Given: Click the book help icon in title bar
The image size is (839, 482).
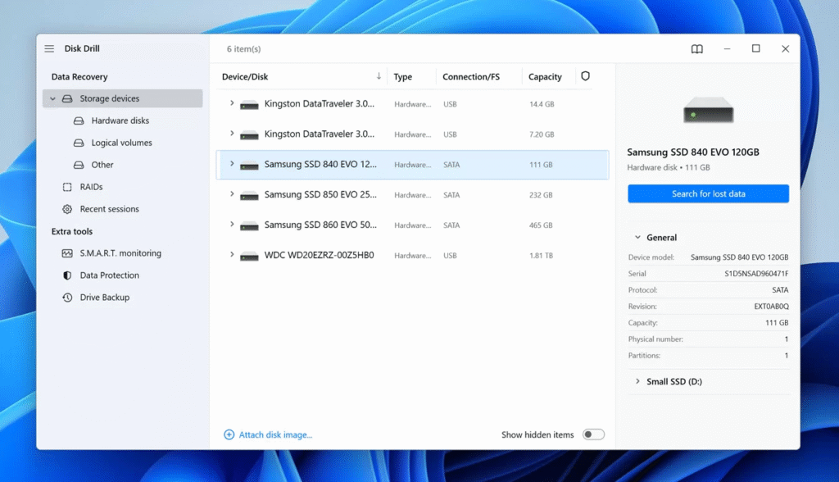Looking at the screenshot, I should coord(696,49).
